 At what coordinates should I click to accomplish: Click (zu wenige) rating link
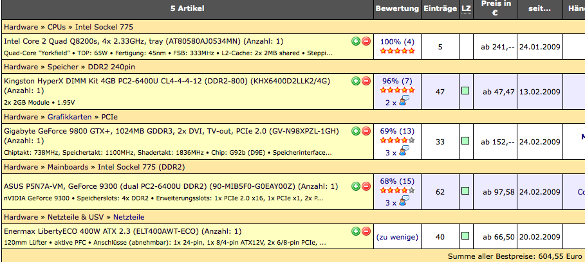point(397,237)
